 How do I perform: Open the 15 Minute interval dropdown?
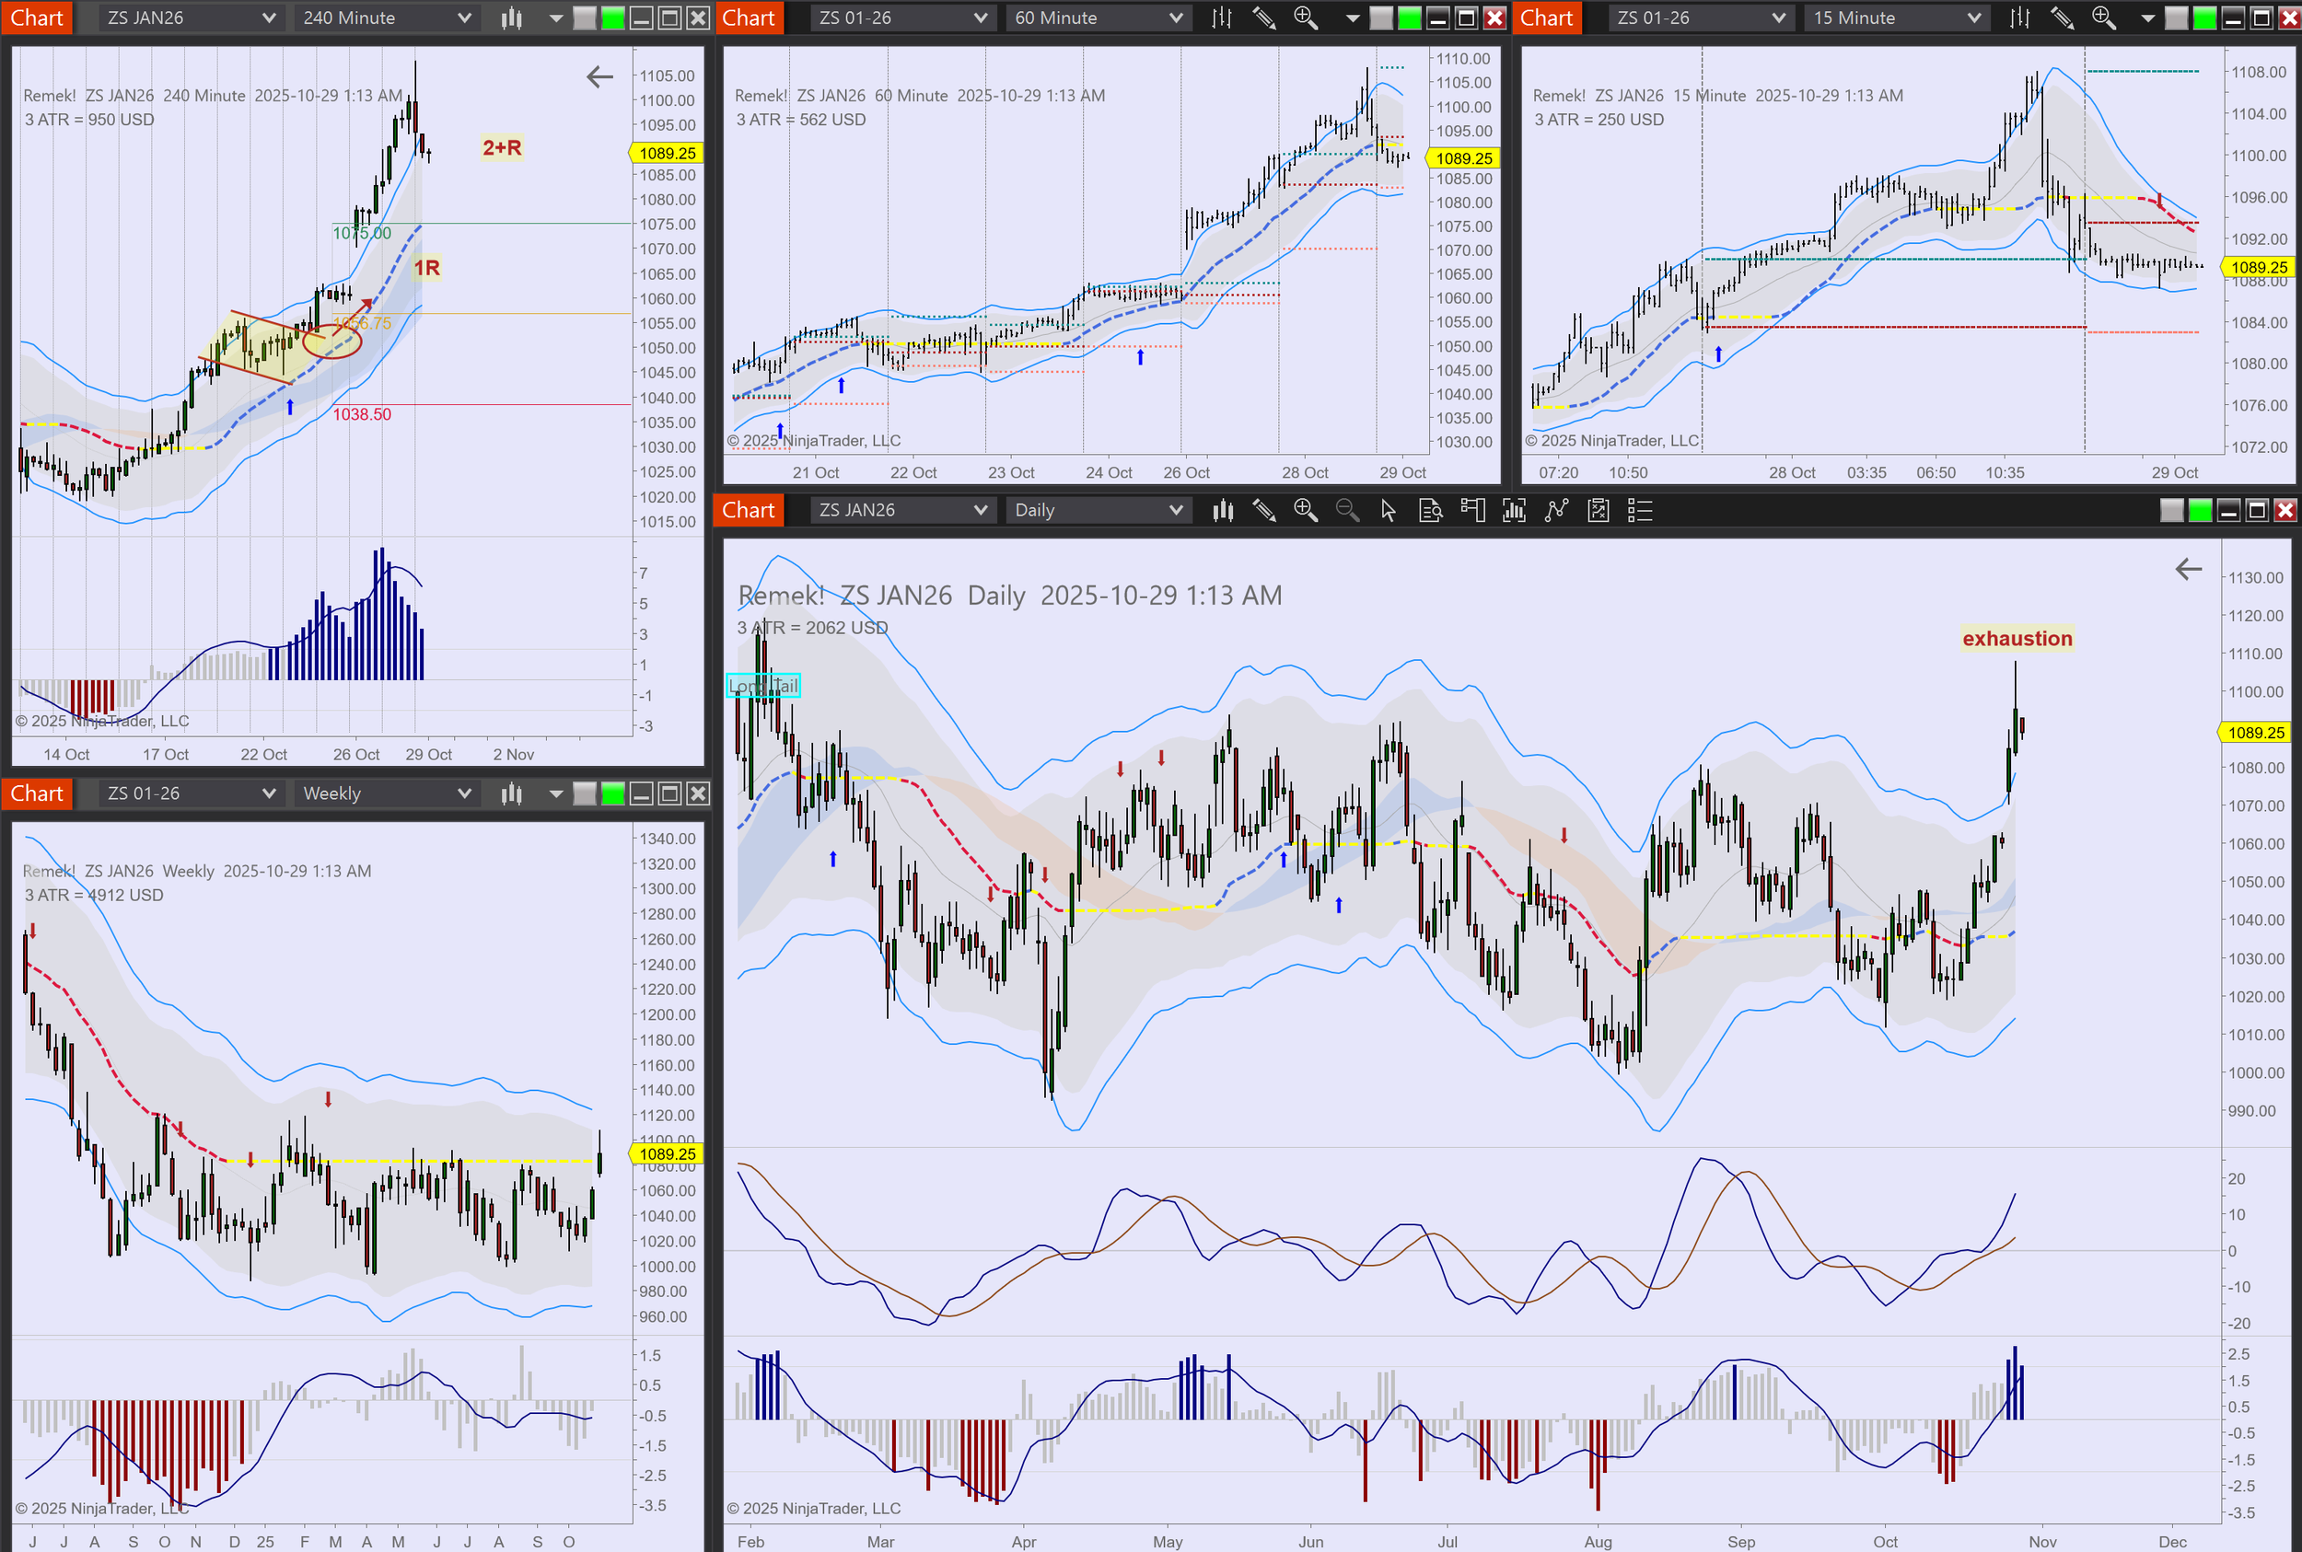click(1895, 17)
